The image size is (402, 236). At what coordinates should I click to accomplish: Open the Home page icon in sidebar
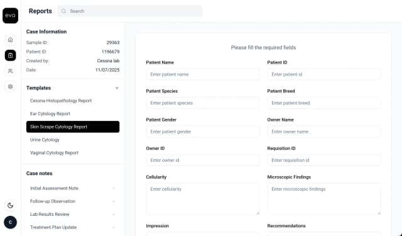click(10, 40)
